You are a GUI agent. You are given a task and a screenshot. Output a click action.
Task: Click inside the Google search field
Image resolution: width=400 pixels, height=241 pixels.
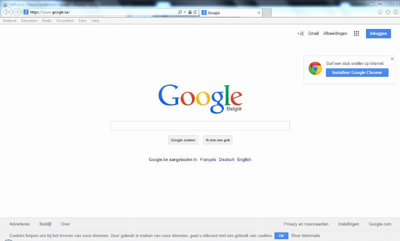[200, 125]
